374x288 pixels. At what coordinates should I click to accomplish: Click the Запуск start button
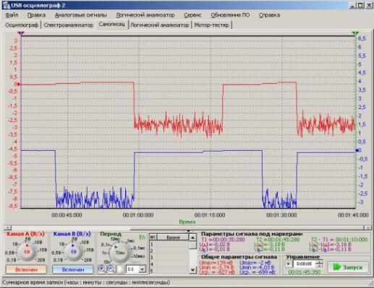coord(348,267)
